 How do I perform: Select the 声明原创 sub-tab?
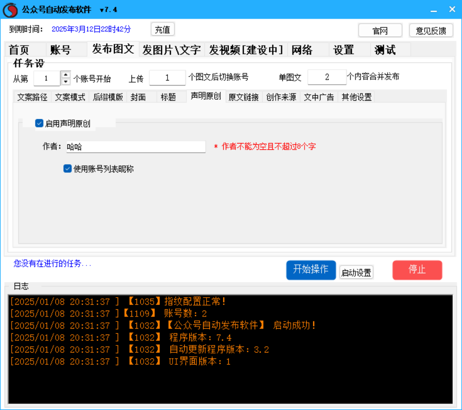206,96
